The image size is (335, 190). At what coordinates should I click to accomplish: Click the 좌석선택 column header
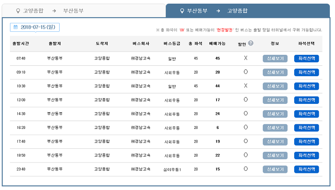(306, 44)
